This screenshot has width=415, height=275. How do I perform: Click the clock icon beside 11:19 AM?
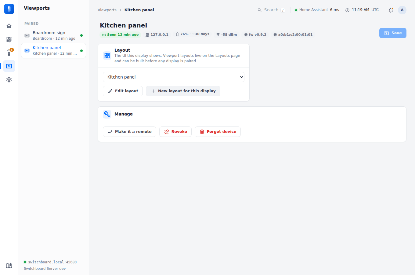[x=347, y=10]
